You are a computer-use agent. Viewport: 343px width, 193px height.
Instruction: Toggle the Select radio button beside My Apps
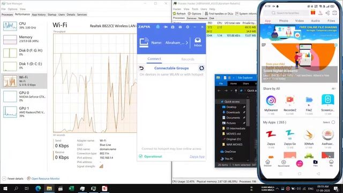[333, 122]
